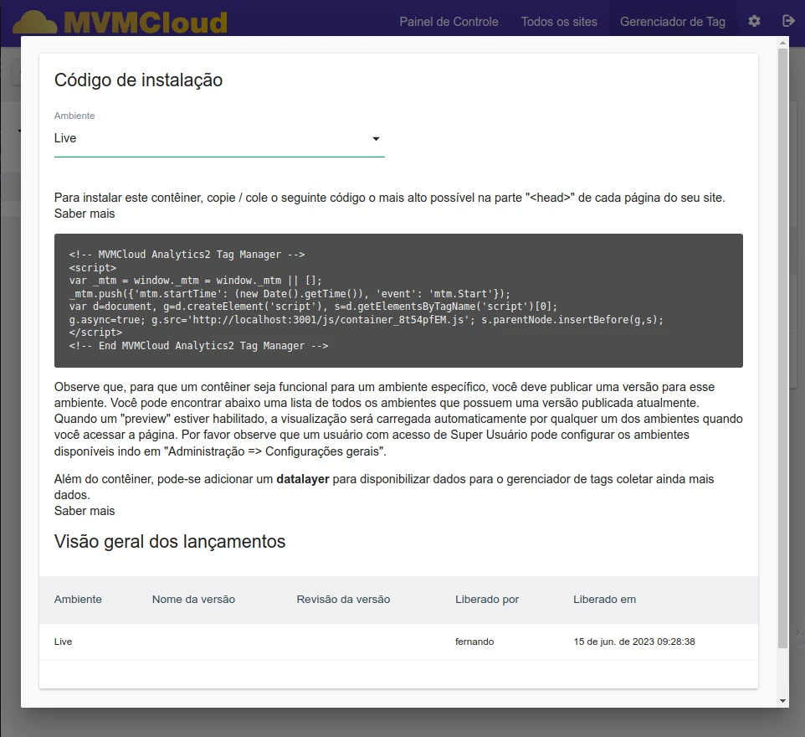Click Saber mais below the install instructions
This screenshot has width=805, height=737.
(85, 214)
